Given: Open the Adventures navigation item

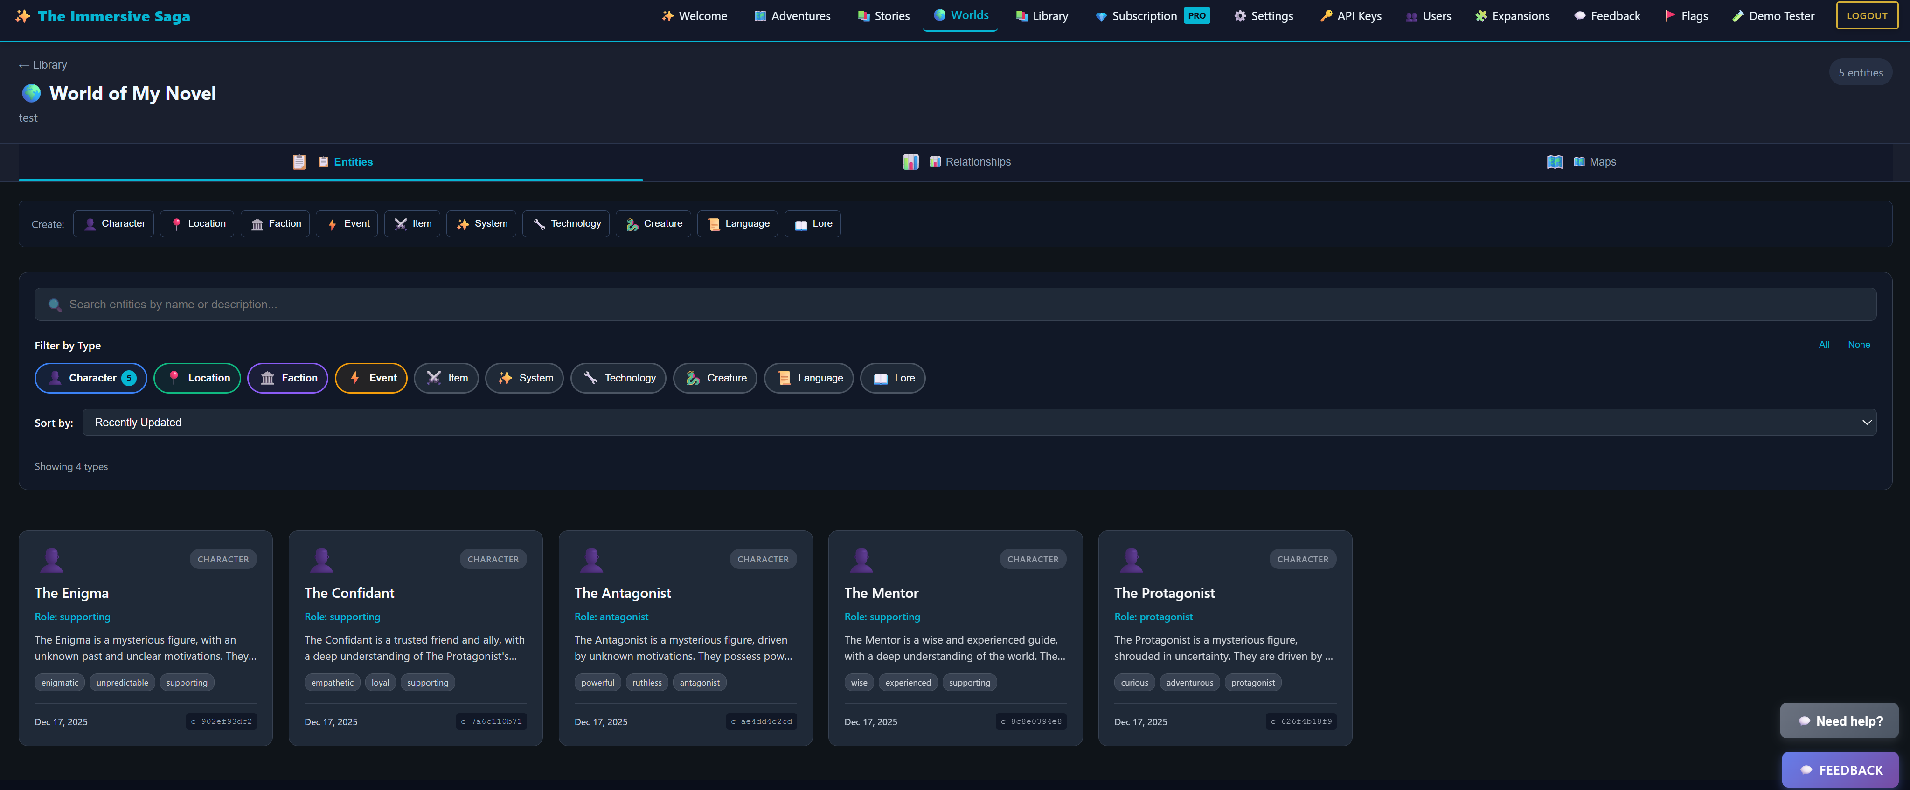Looking at the screenshot, I should click(x=792, y=16).
